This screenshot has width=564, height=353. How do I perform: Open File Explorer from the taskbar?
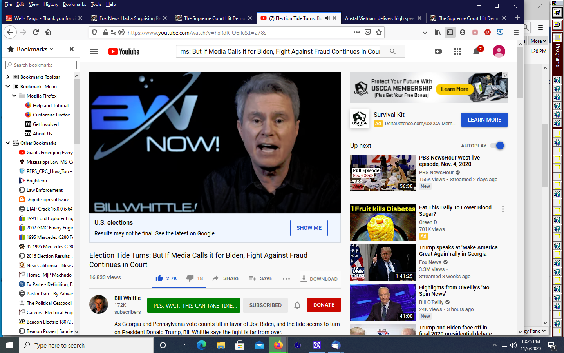coord(221,345)
